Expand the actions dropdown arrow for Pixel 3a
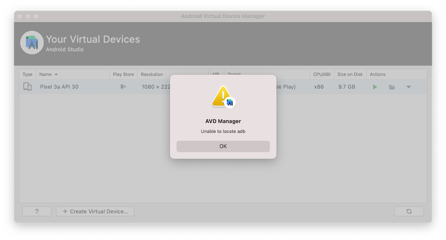The width and height of the screenshot is (446, 240). pos(408,87)
